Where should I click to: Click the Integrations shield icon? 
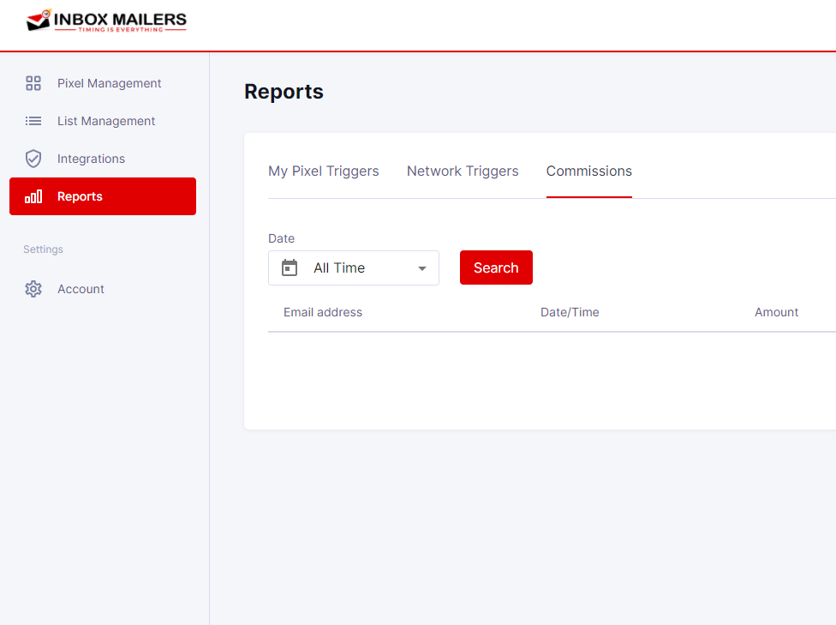[x=33, y=159]
